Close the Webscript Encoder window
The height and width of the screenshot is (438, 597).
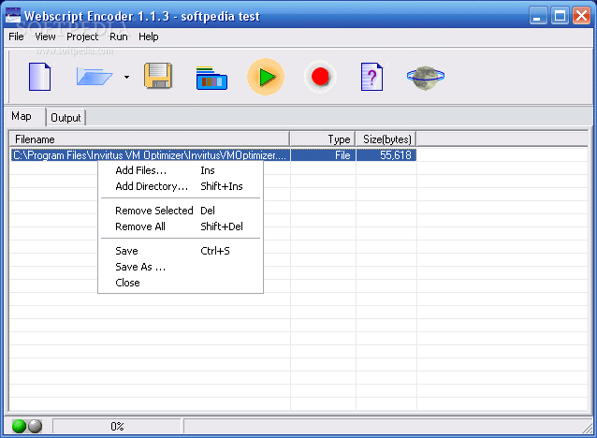tap(581, 16)
